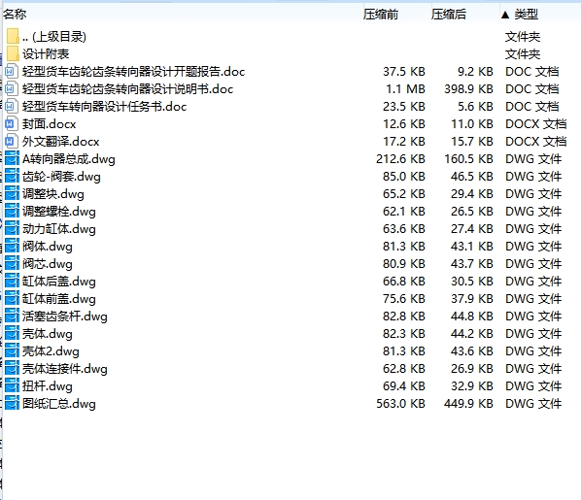The height and width of the screenshot is (500, 581).
Task: Select the 扭杆.dwg file name
Action: click(47, 386)
